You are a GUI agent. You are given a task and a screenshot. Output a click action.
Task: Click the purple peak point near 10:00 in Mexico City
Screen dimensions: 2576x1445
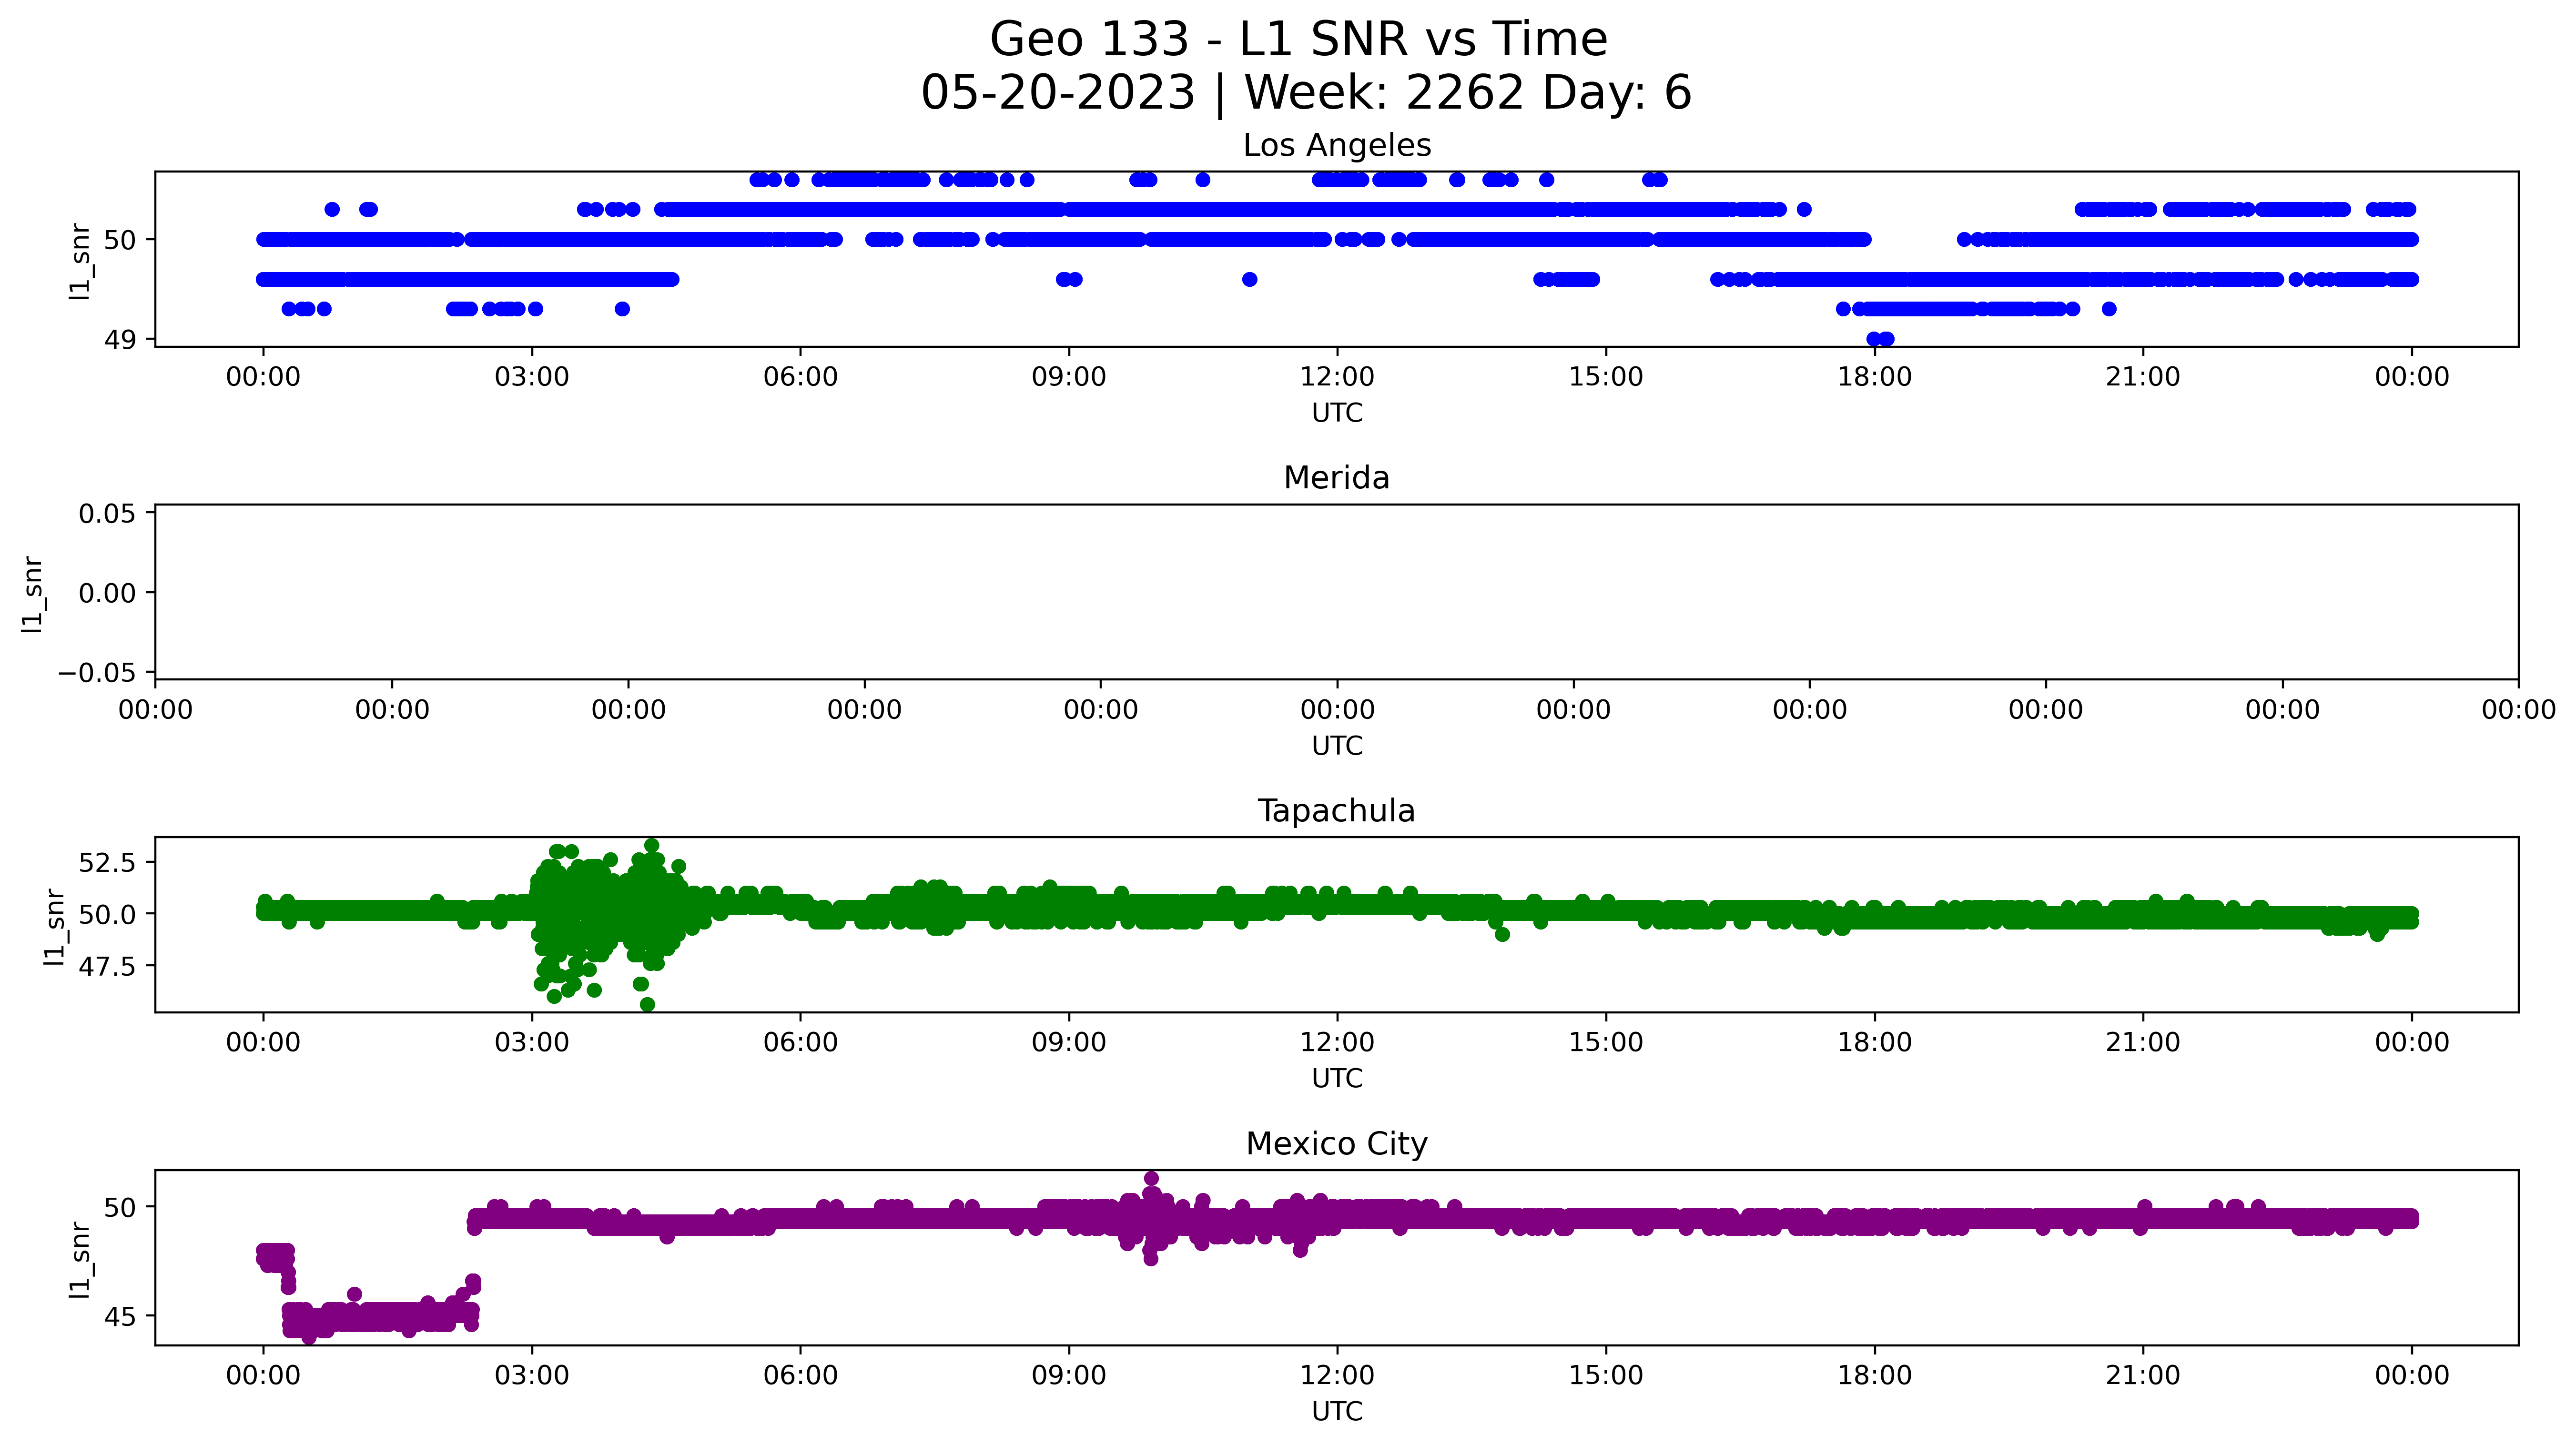tap(1151, 1179)
